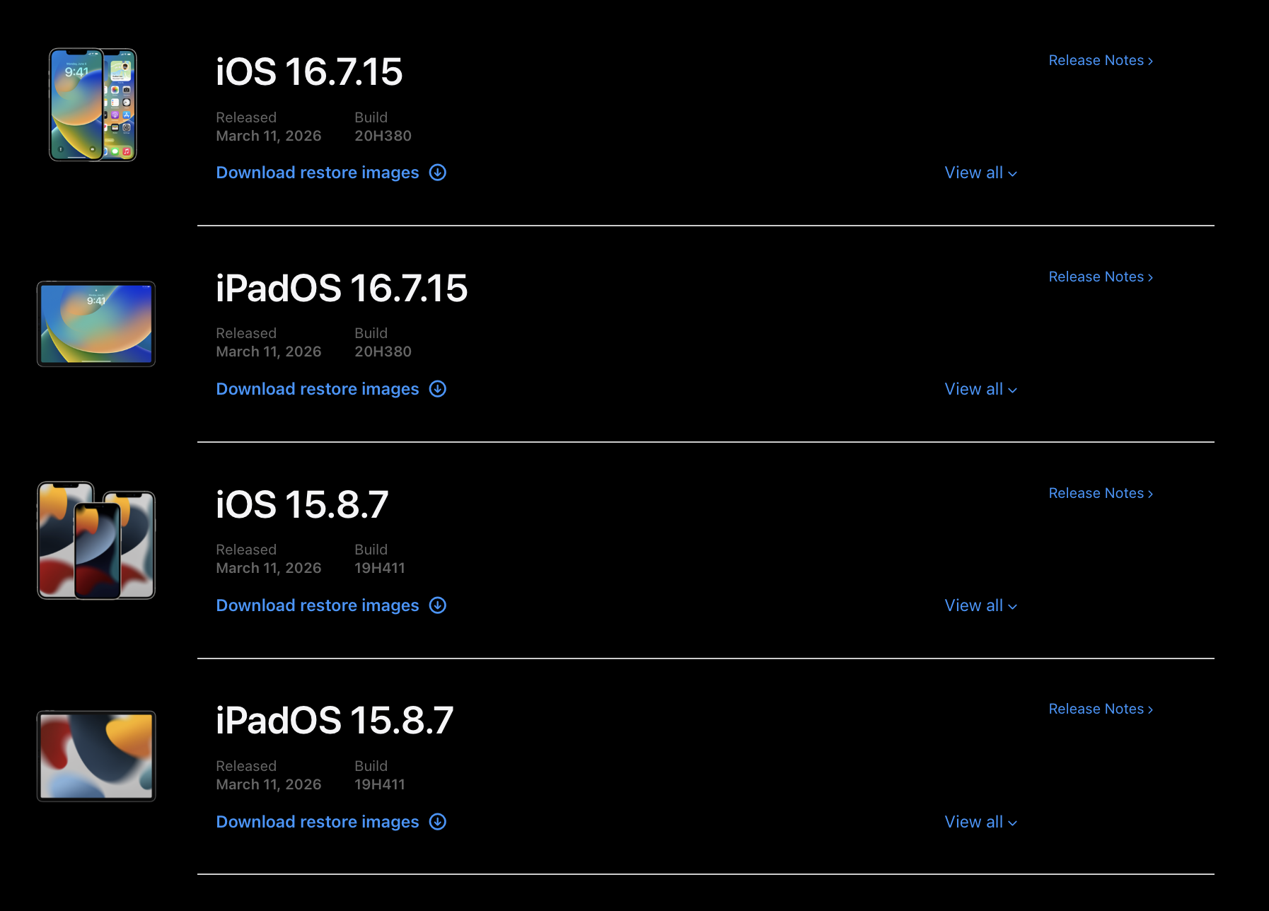Click release date March 11, 2026 for iOS 16.7.15
The image size is (1269, 911).
(x=269, y=136)
